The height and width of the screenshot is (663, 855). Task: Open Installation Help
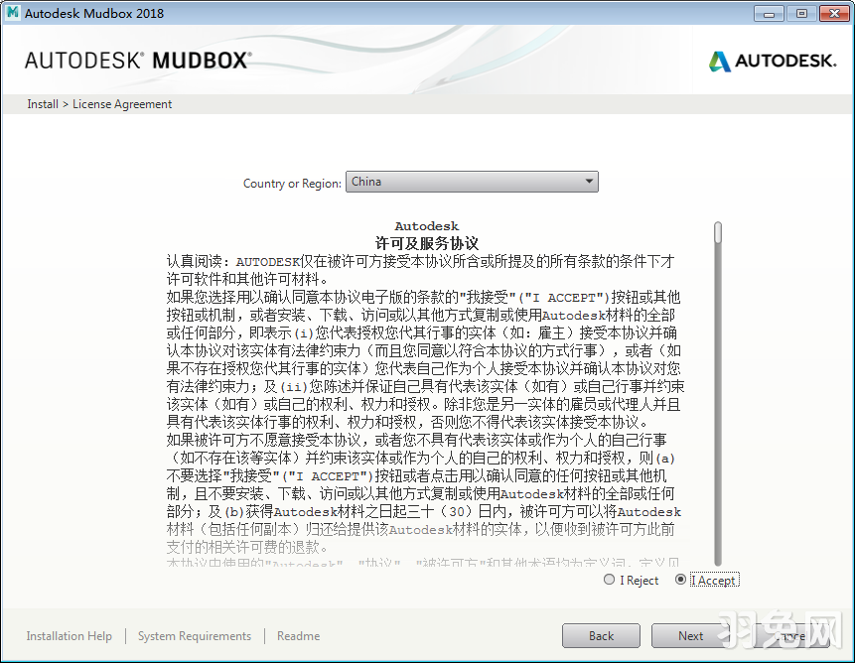point(69,635)
